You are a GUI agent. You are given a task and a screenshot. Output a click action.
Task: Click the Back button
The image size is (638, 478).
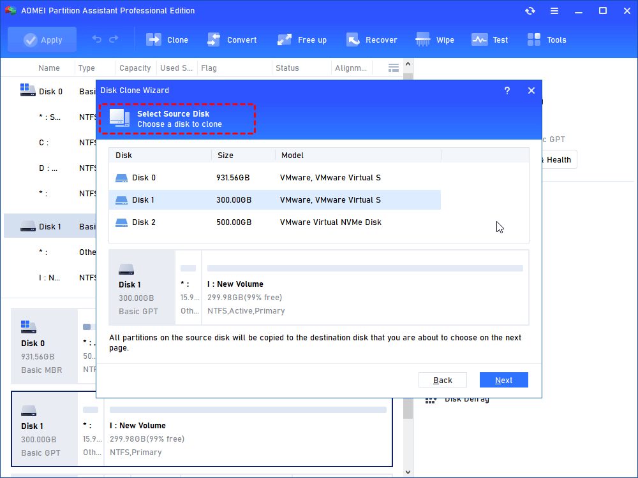pos(443,380)
